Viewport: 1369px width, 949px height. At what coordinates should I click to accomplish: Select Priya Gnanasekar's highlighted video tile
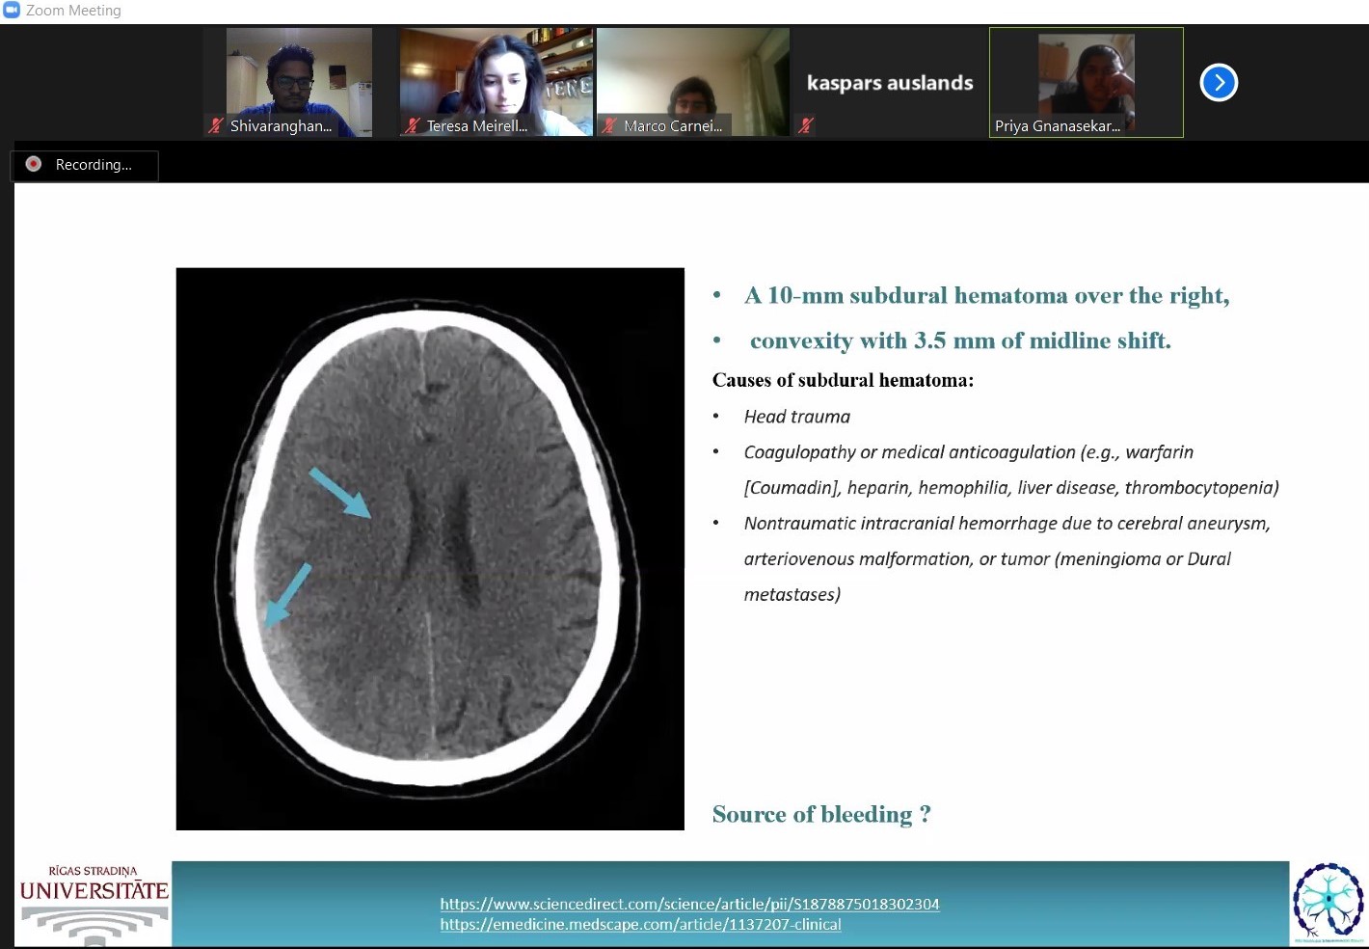click(x=1086, y=77)
